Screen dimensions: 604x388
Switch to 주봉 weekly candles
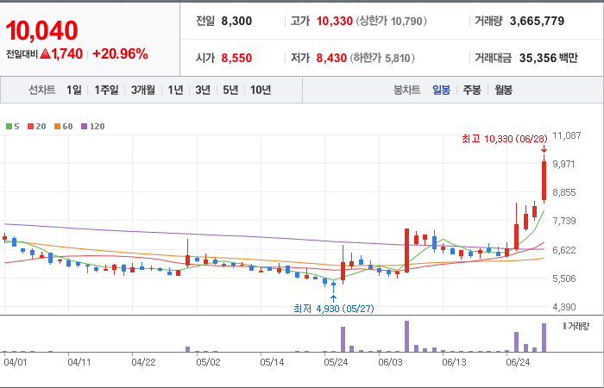[x=472, y=90]
